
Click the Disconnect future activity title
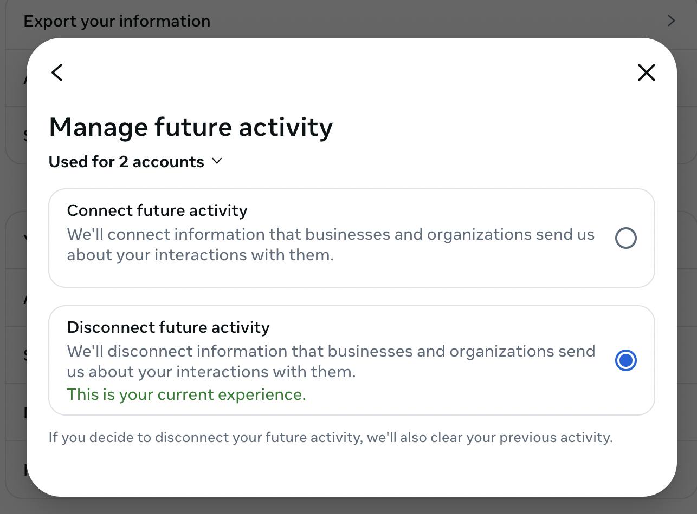(168, 327)
